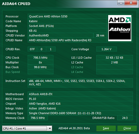Click the Save button
139x134 pixels.
pyautogui.click(x=106, y=128)
